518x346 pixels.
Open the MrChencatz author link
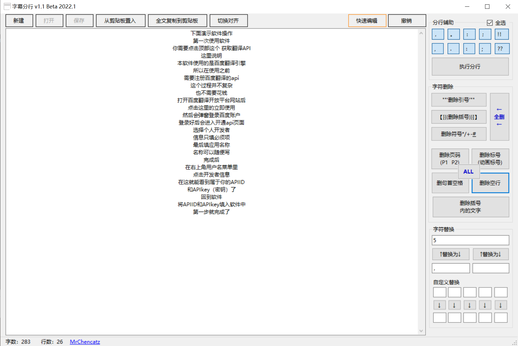click(85, 342)
